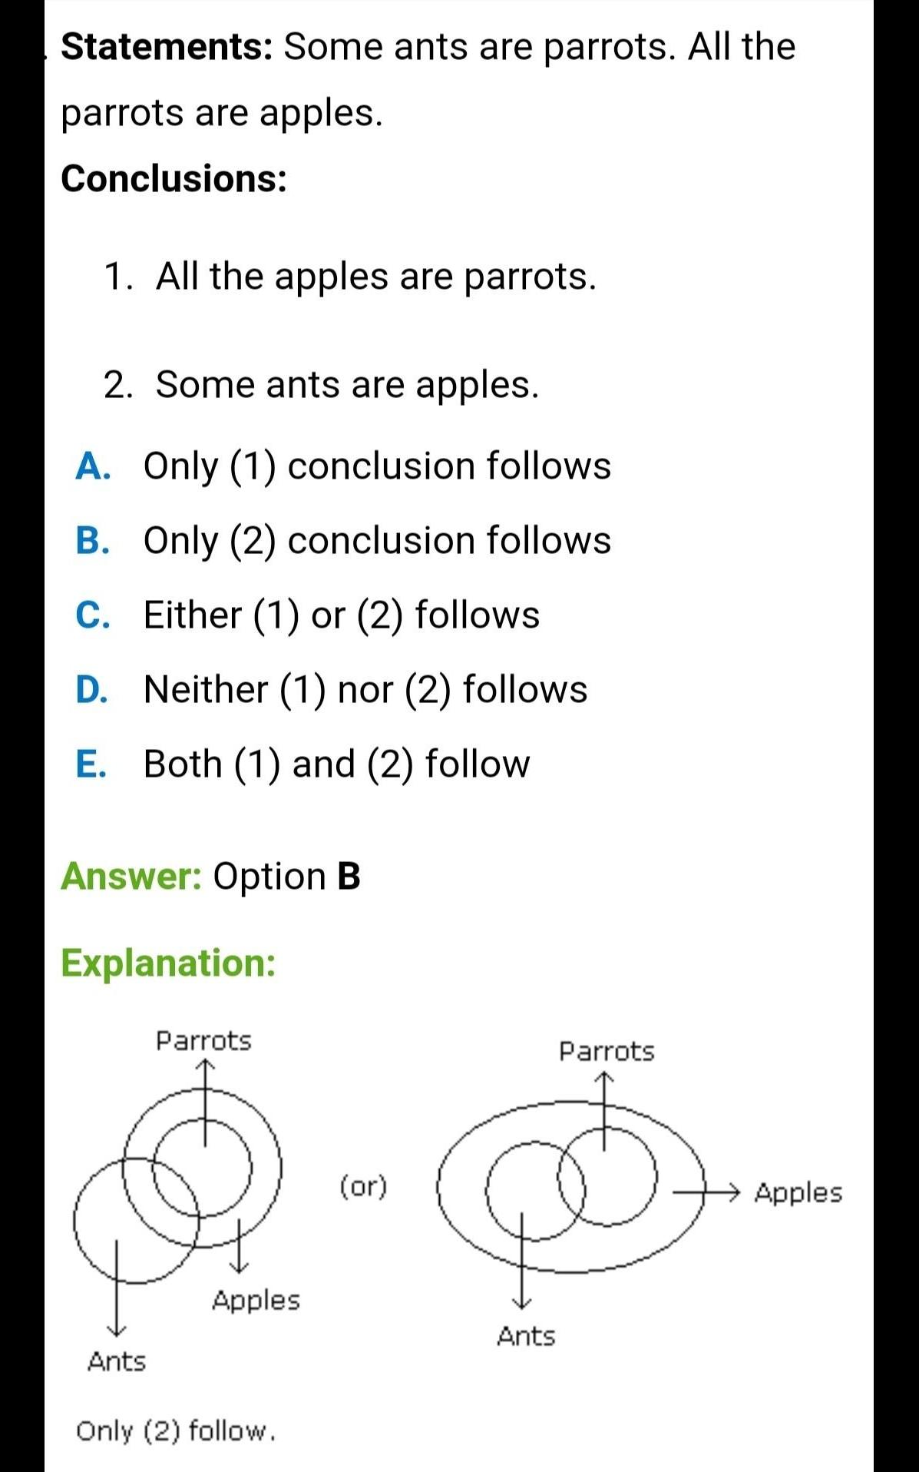Viewport: 919px width, 1472px height.
Task: Select option letter C
Action: click(92, 615)
